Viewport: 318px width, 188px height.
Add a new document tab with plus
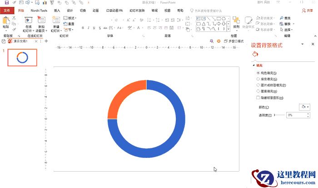tap(46, 41)
